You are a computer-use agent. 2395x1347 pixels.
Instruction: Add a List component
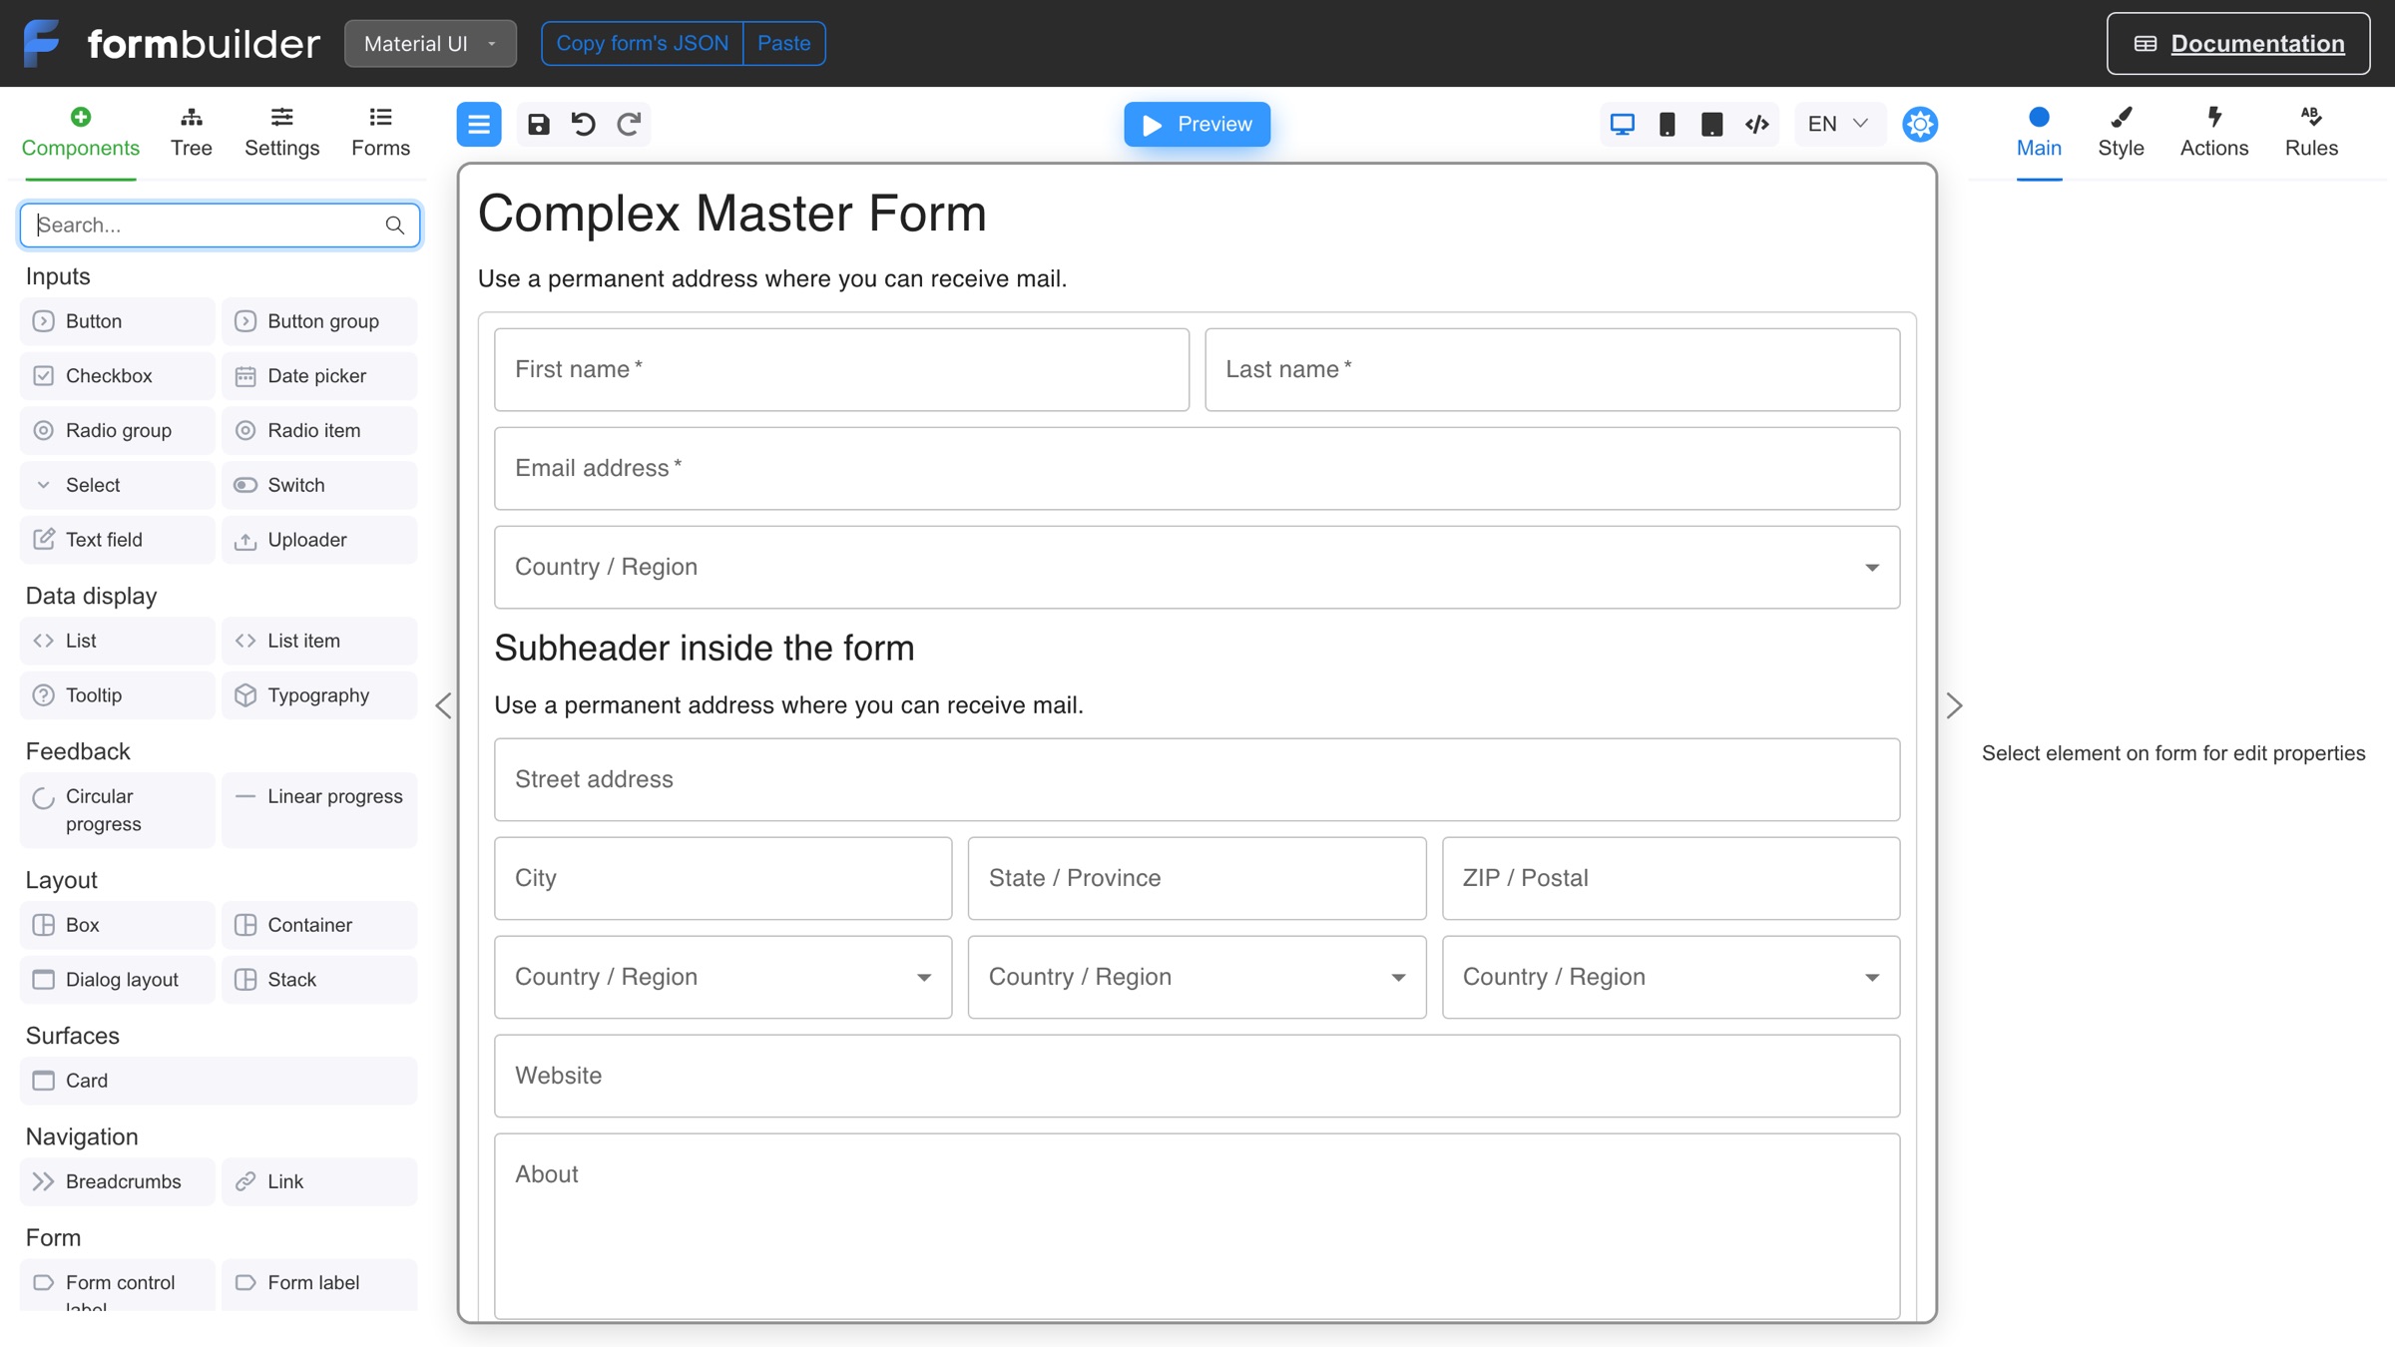[x=117, y=641]
